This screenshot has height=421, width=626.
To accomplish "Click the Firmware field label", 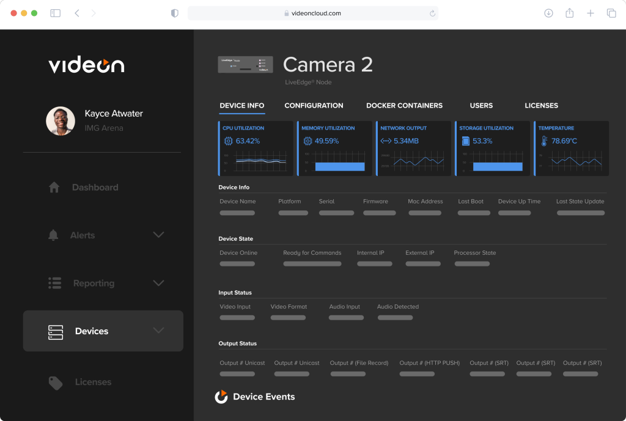I will click(375, 202).
